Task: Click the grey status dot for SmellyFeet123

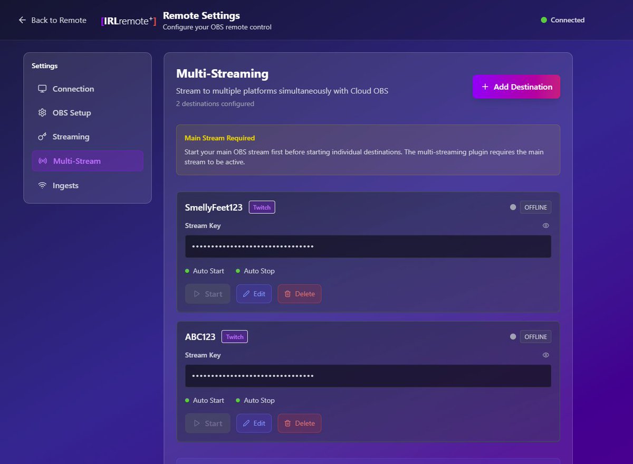Action: (513, 207)
